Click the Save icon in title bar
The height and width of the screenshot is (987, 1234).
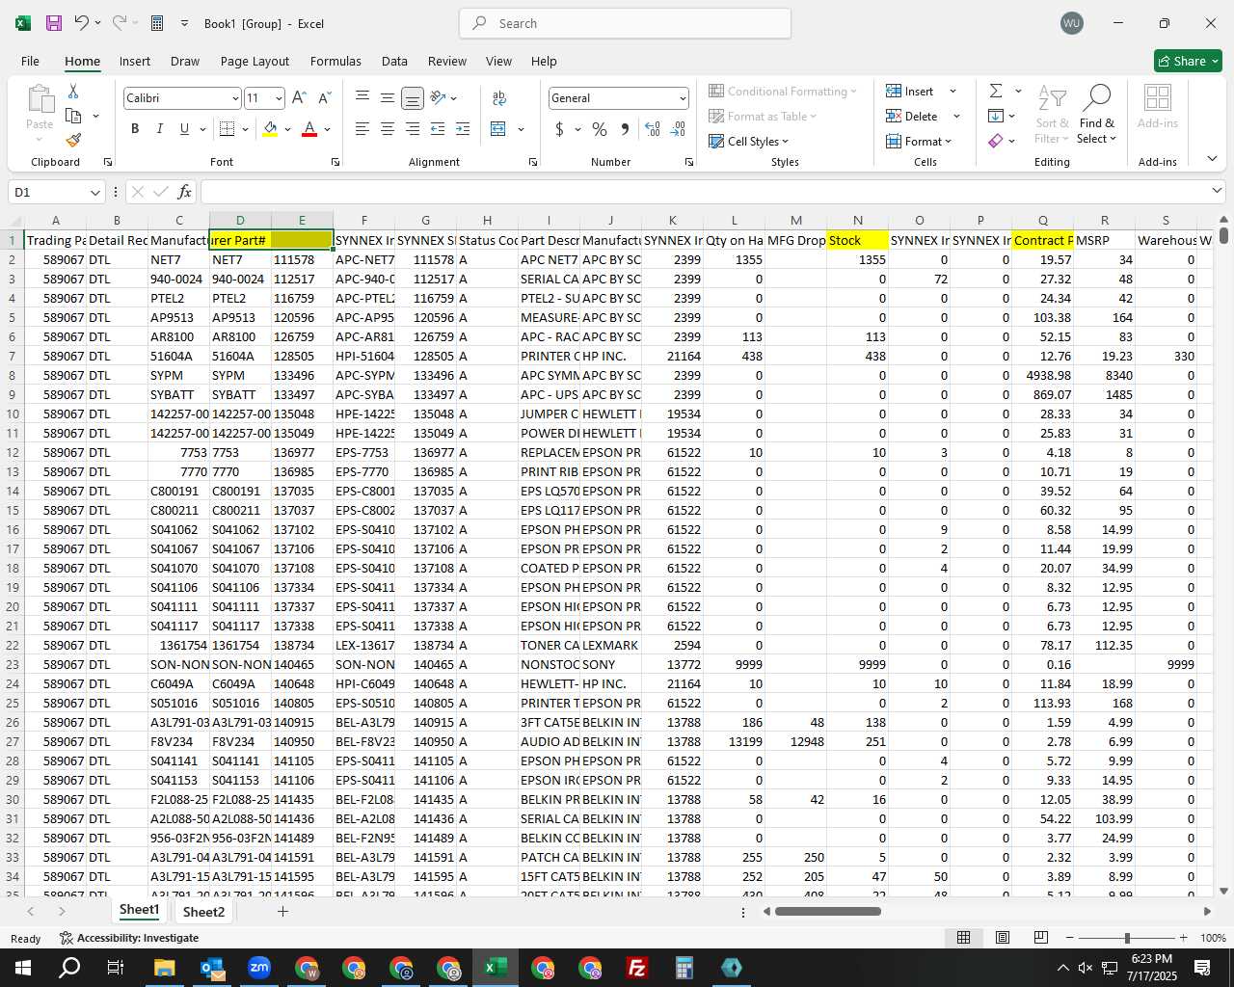(54, 23)
